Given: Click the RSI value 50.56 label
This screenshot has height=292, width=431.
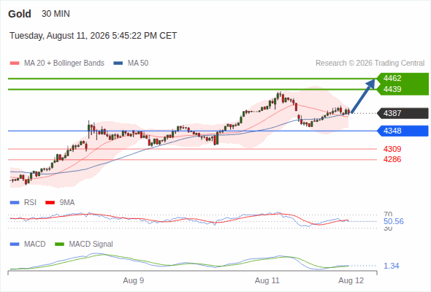Looking at the screenshot, I should click(x=394, y=221).
